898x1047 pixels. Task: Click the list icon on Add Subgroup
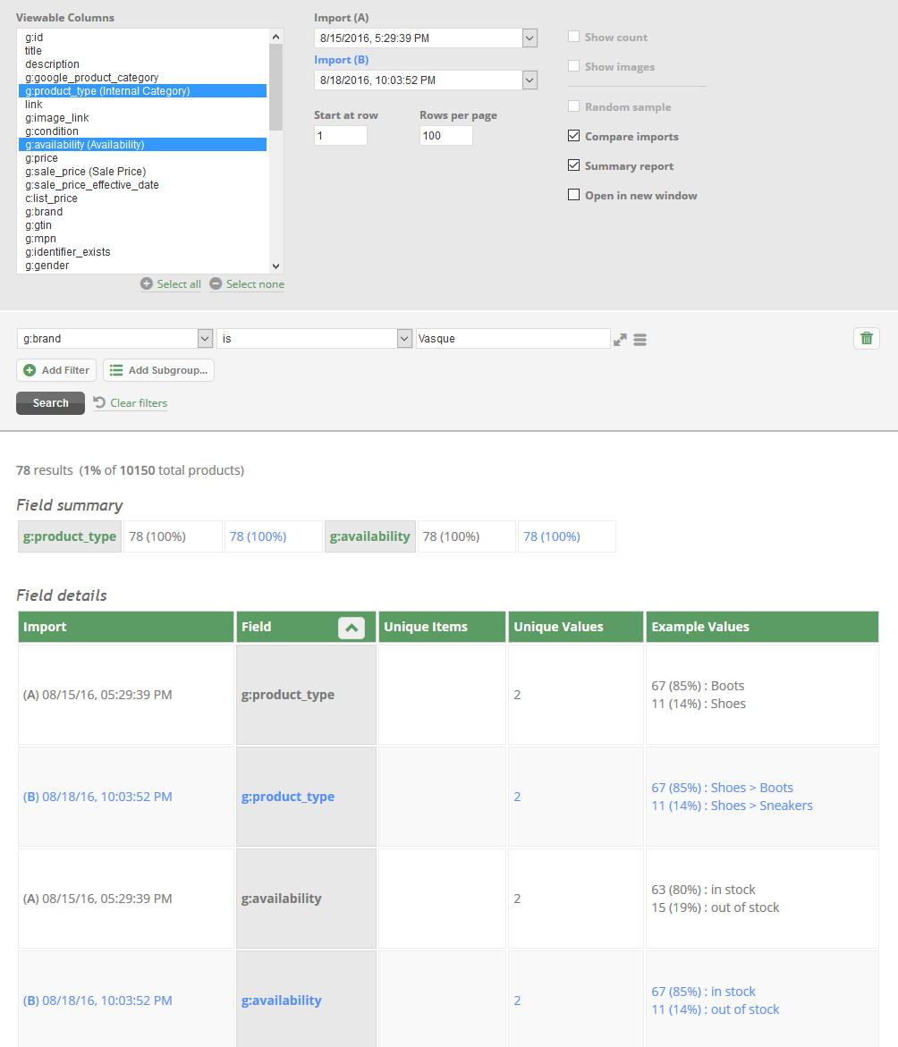(116, 370)
